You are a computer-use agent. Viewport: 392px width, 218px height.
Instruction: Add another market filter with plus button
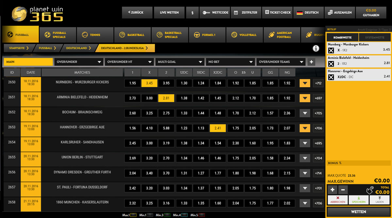coord(311,62)
